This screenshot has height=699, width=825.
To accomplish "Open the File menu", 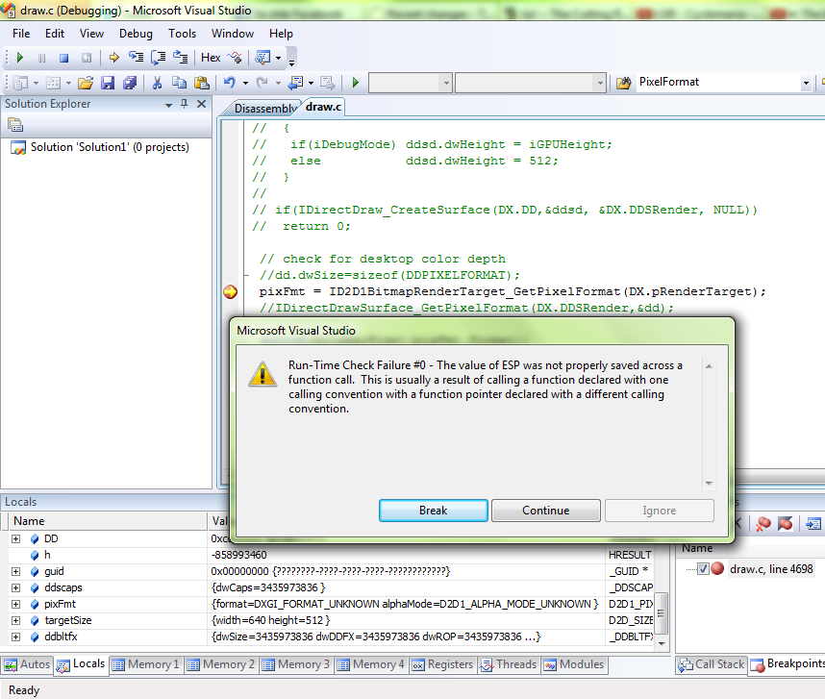I will pos(21,34).
